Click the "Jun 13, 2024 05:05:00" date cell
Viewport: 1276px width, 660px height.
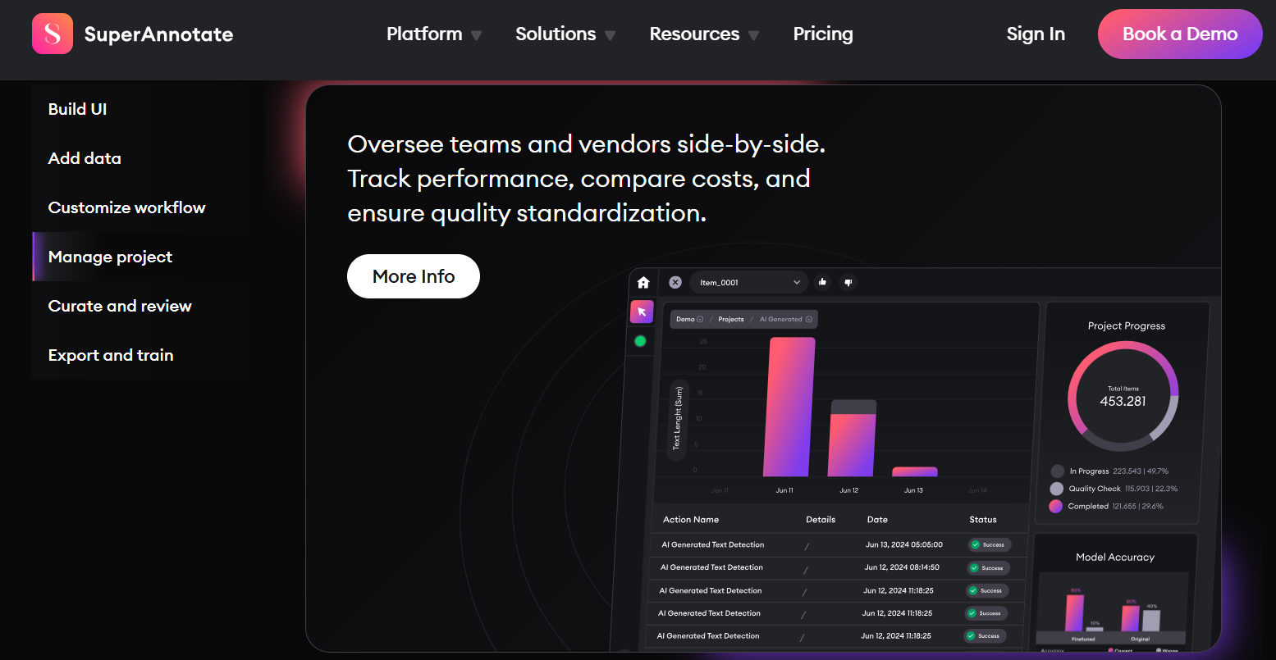click(903, 544)
